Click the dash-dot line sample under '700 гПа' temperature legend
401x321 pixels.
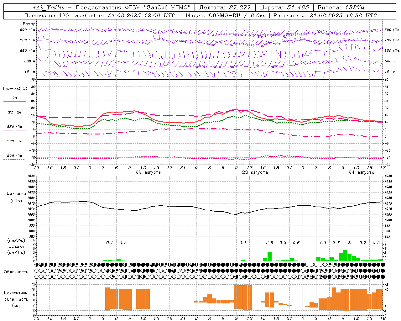tap(14, 145)
